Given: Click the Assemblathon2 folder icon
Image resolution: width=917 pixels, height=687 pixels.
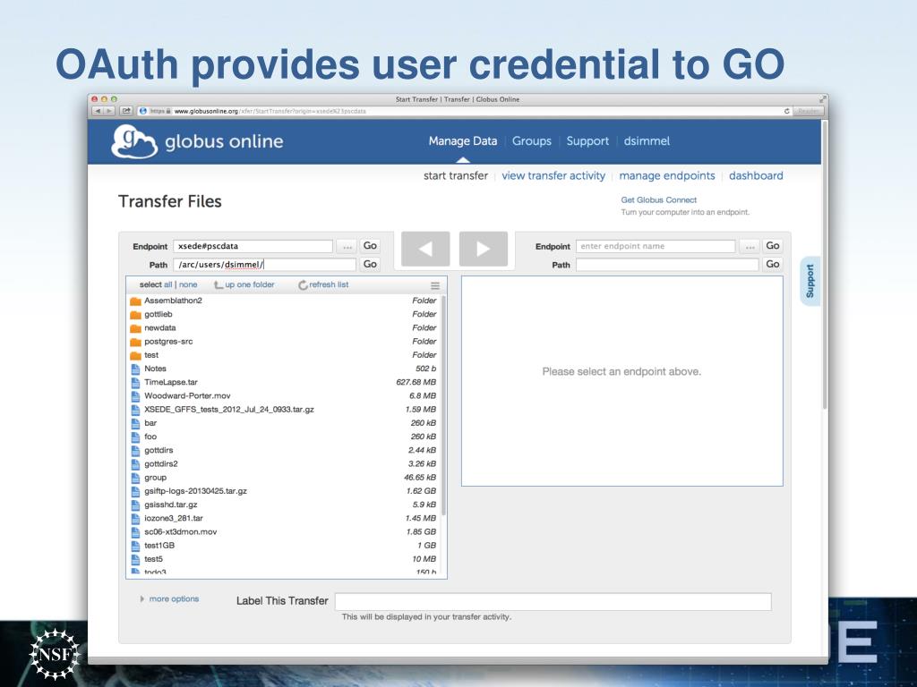Looking at the screenshot, I should click(x=136, y=301).
